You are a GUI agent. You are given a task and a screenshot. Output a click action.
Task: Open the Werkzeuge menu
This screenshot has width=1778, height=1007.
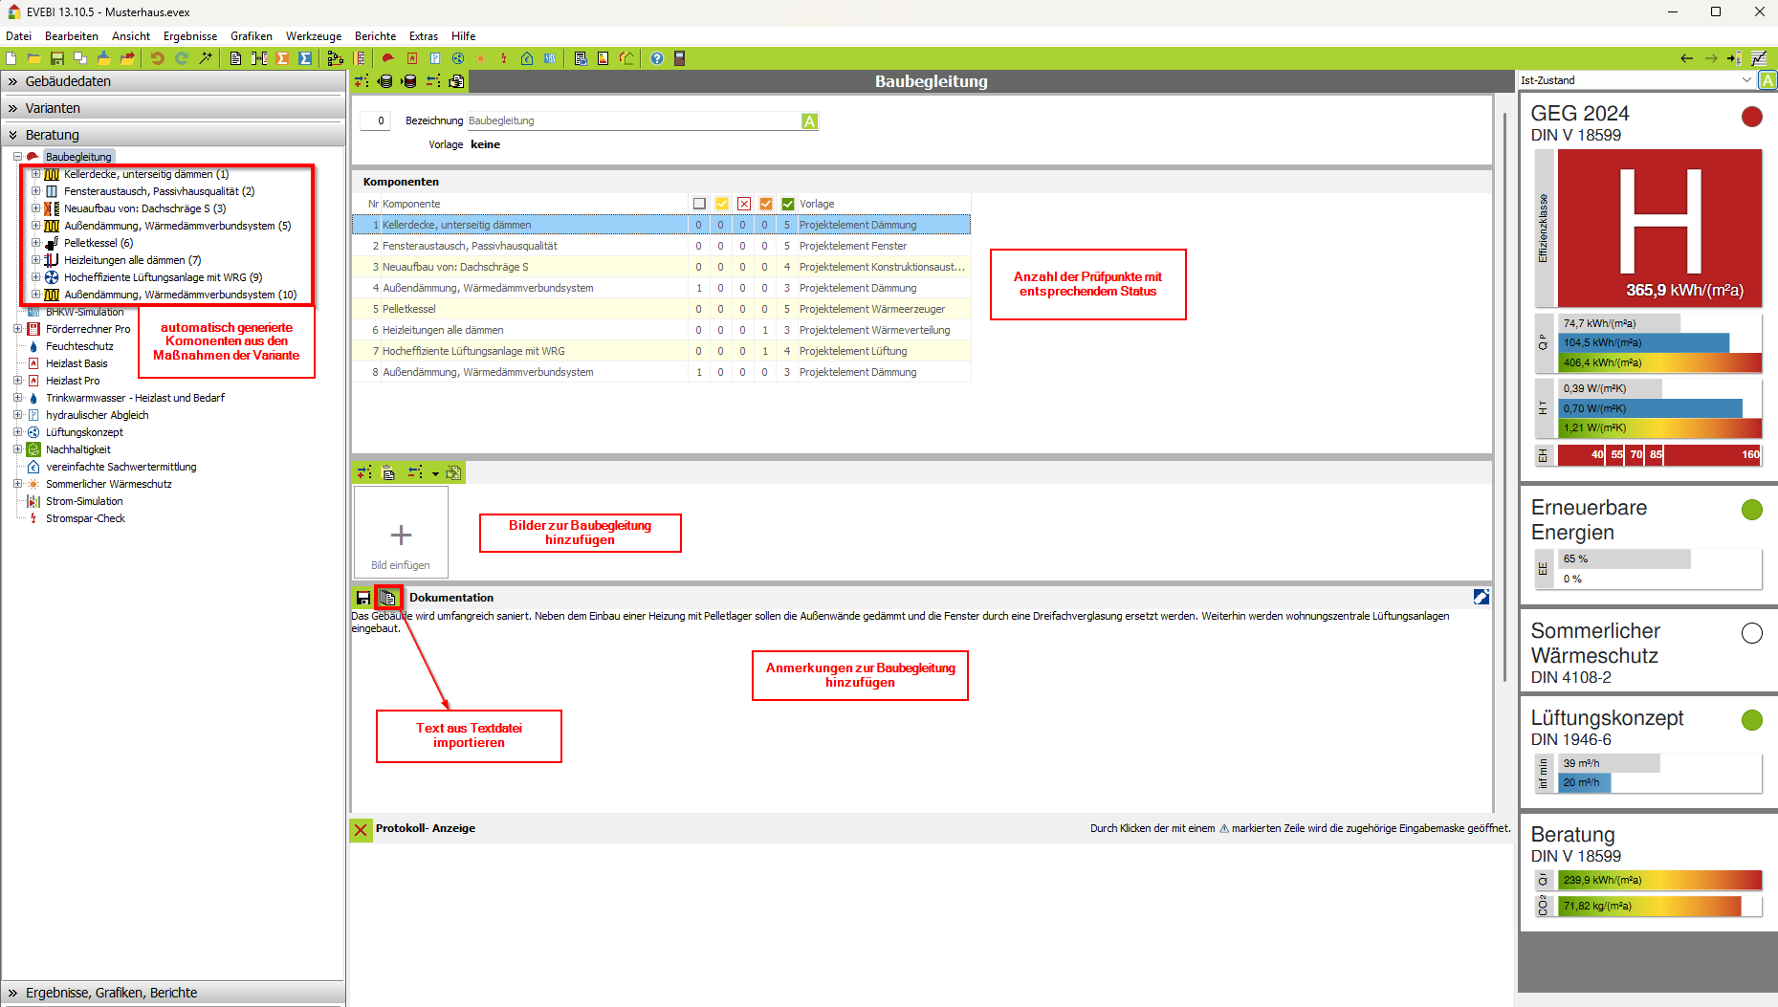point(313,36)
